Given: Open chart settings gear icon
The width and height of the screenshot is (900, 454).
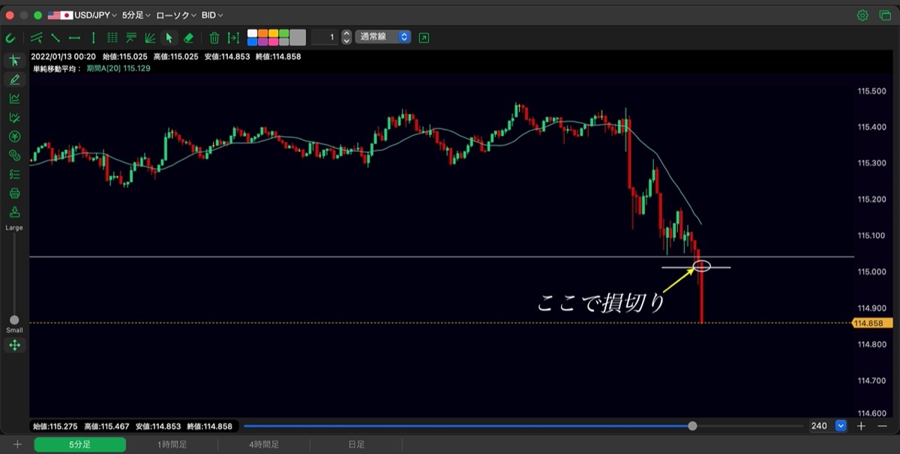Looking at the screenshot, I should 862,15.
